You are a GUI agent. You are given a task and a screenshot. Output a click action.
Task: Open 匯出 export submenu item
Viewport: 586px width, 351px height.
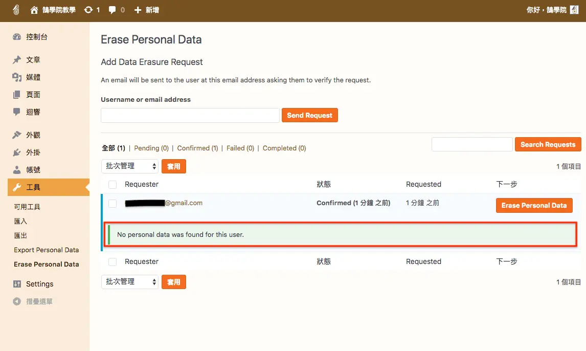20,235
